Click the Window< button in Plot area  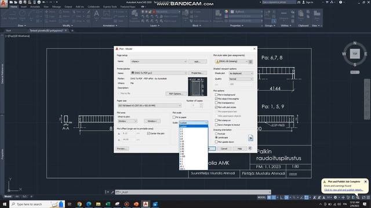point(152,121)
